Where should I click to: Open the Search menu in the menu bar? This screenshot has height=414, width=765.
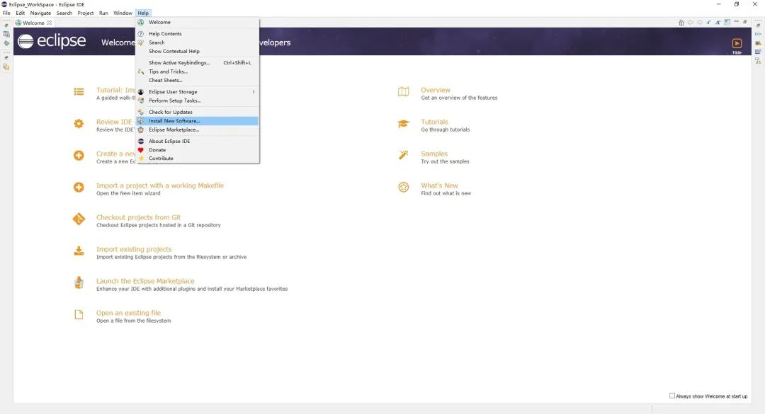pos(64,13)
